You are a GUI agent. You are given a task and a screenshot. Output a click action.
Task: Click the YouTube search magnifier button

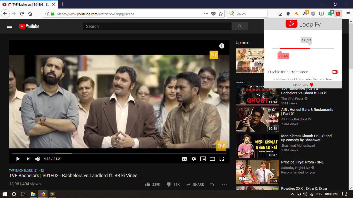coord(240,26)
